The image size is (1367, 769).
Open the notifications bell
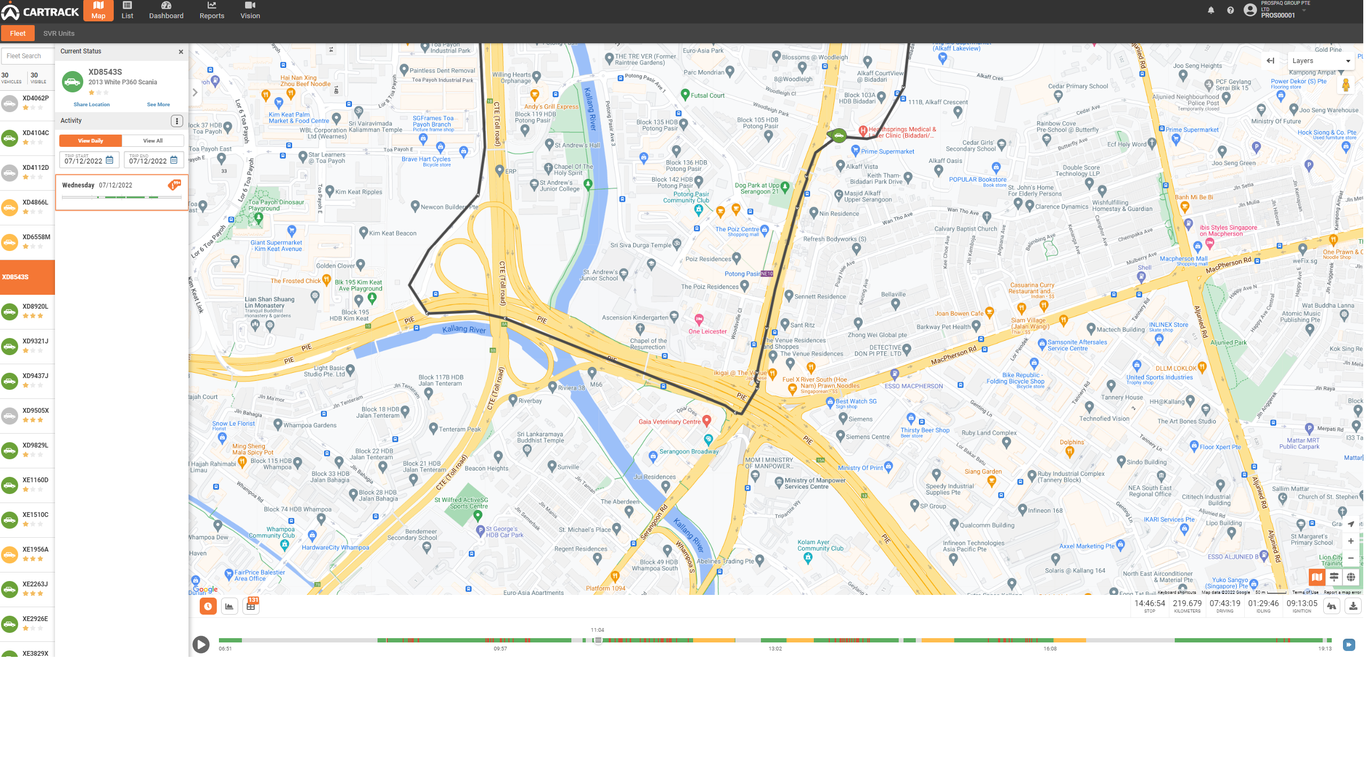tap(1211, 10)
